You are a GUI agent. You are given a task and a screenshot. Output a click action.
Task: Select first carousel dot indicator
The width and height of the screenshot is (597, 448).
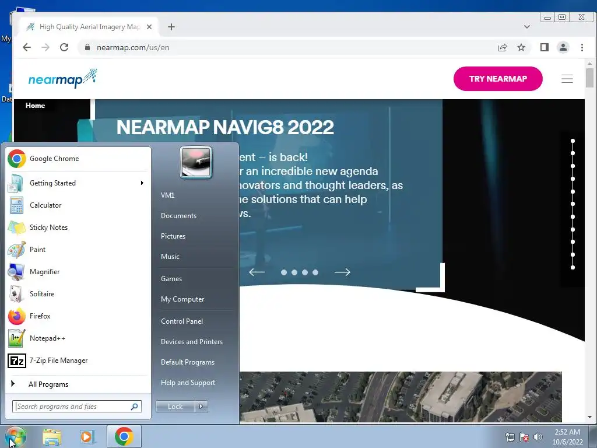(284, 272)
